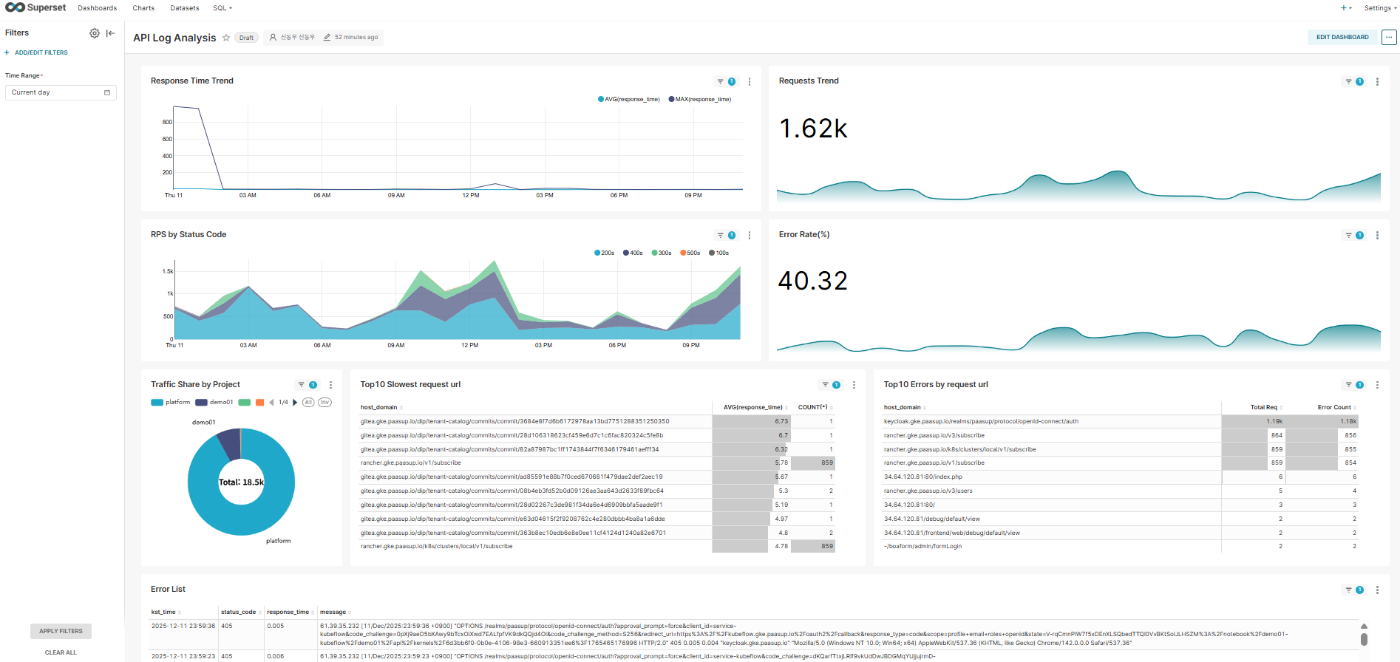Viewport: 1400px width, 662px height.
Task: Click the platform legend color swatch
Action: click(x=157, y=403)
